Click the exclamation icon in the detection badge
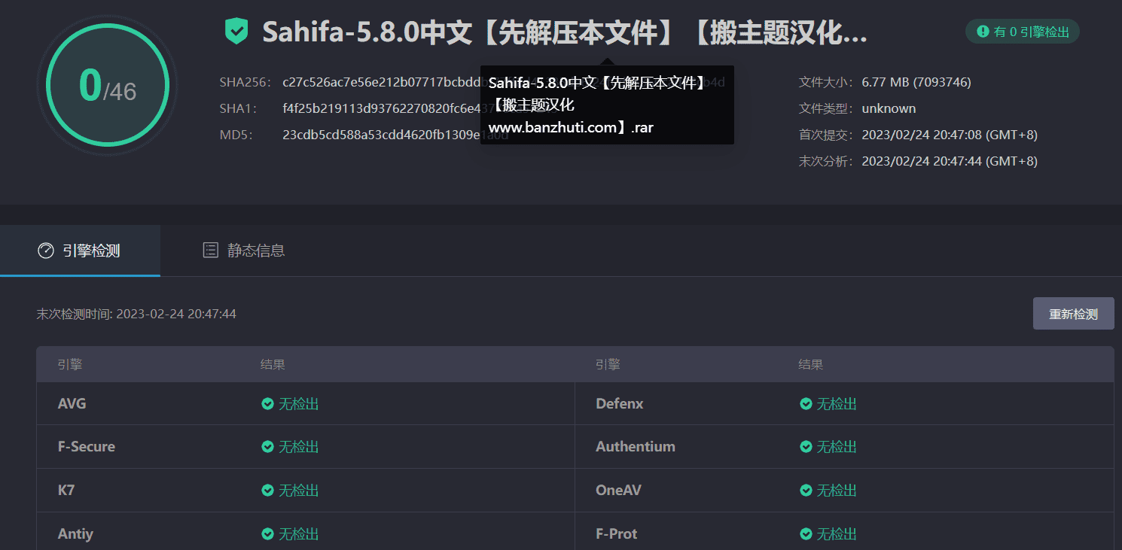The width and height of the screenshot is (1122, 550). tap(983, 32)
